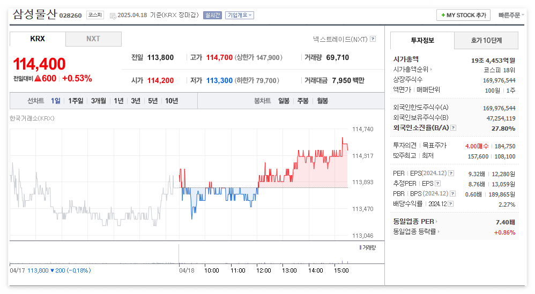The width and height of the screenshot is (535, 294).
Task: Click the plus icon in MY STOCK 추가
Action: click(443, 16)
